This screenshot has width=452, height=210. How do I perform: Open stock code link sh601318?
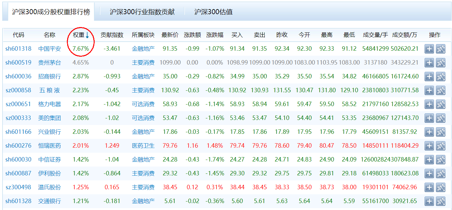[x=18, y=49]
